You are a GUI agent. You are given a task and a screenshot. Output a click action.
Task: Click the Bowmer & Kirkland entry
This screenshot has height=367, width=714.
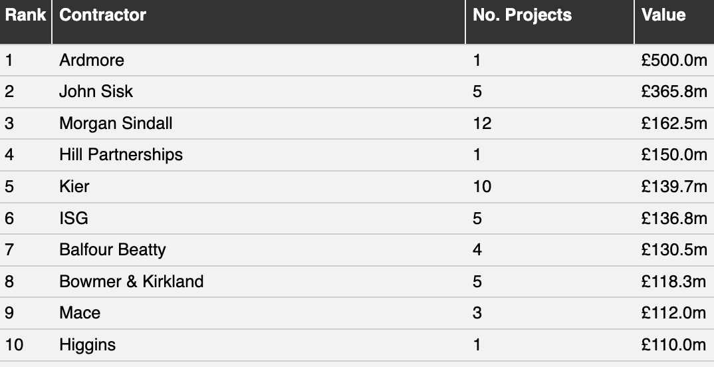[x=131, y=281]
